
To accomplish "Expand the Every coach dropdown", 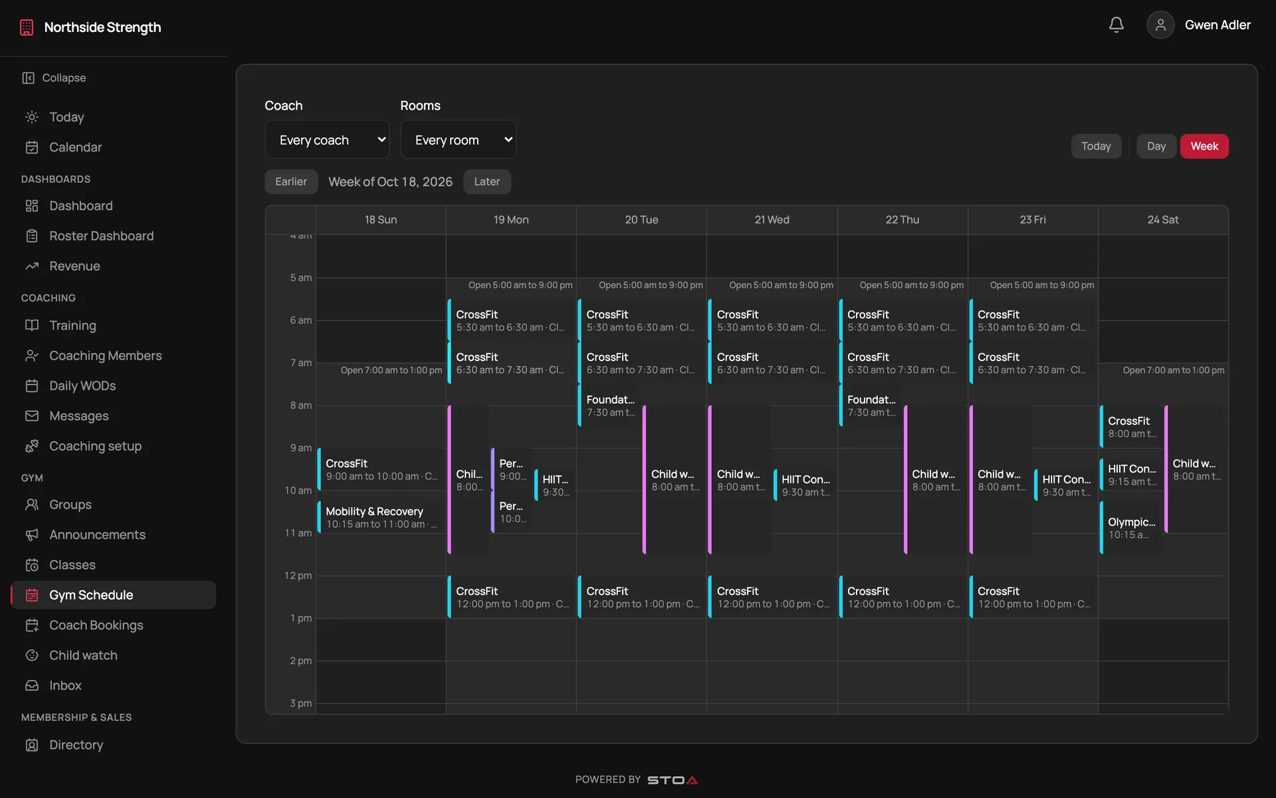I will 327,140.
